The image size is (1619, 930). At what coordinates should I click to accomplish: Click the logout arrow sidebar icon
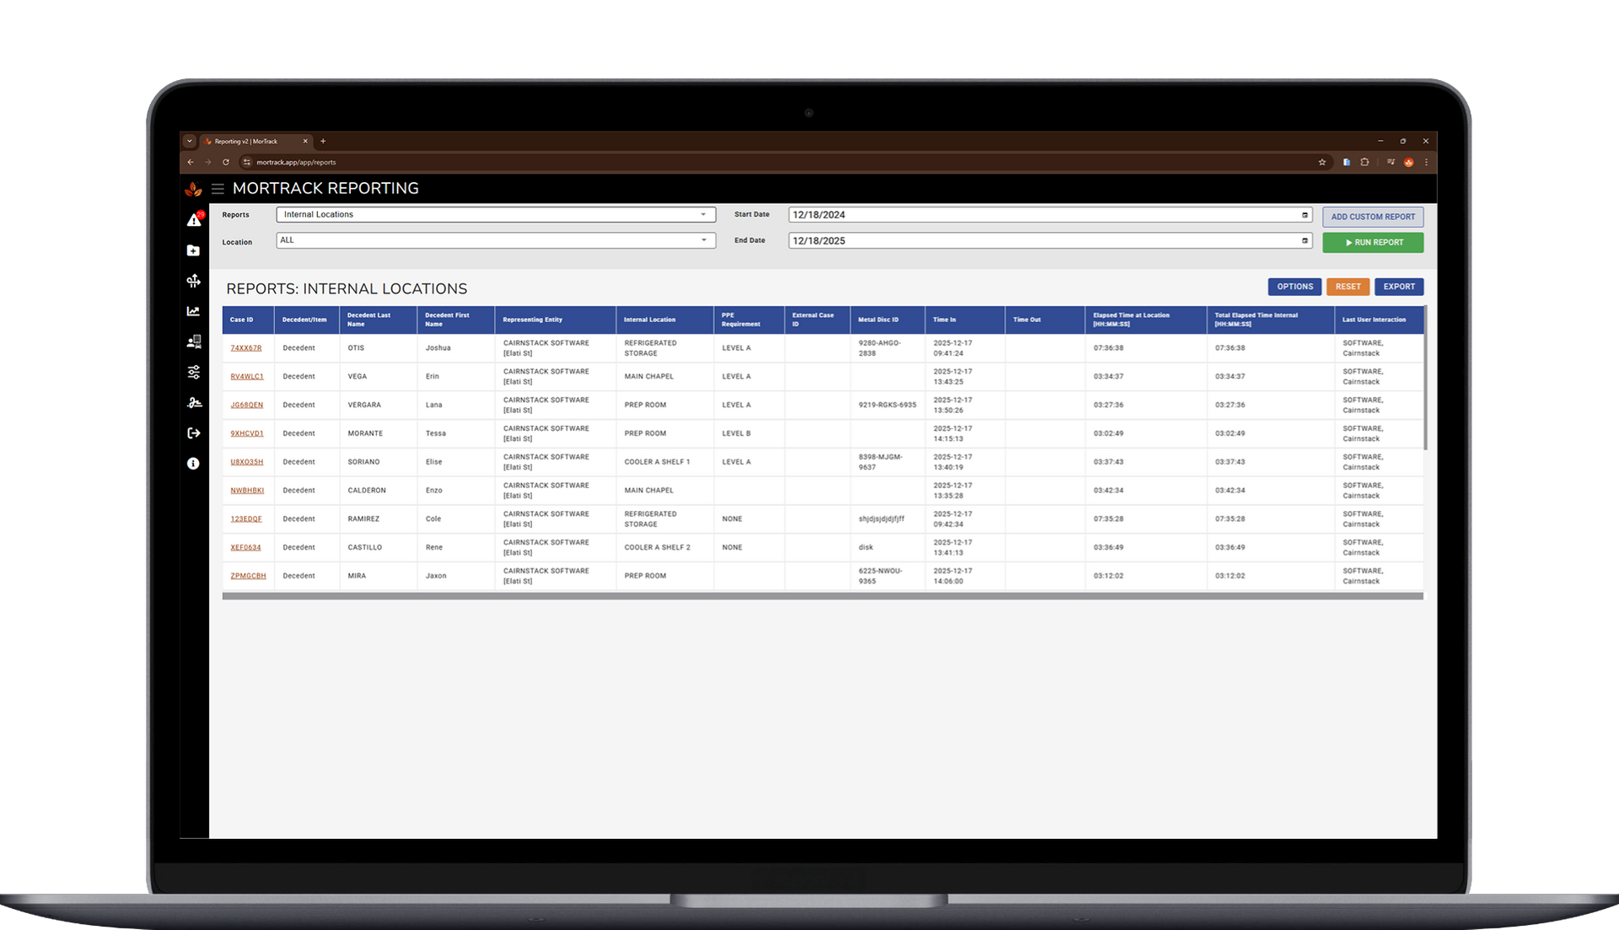click(x=193, y=433)
